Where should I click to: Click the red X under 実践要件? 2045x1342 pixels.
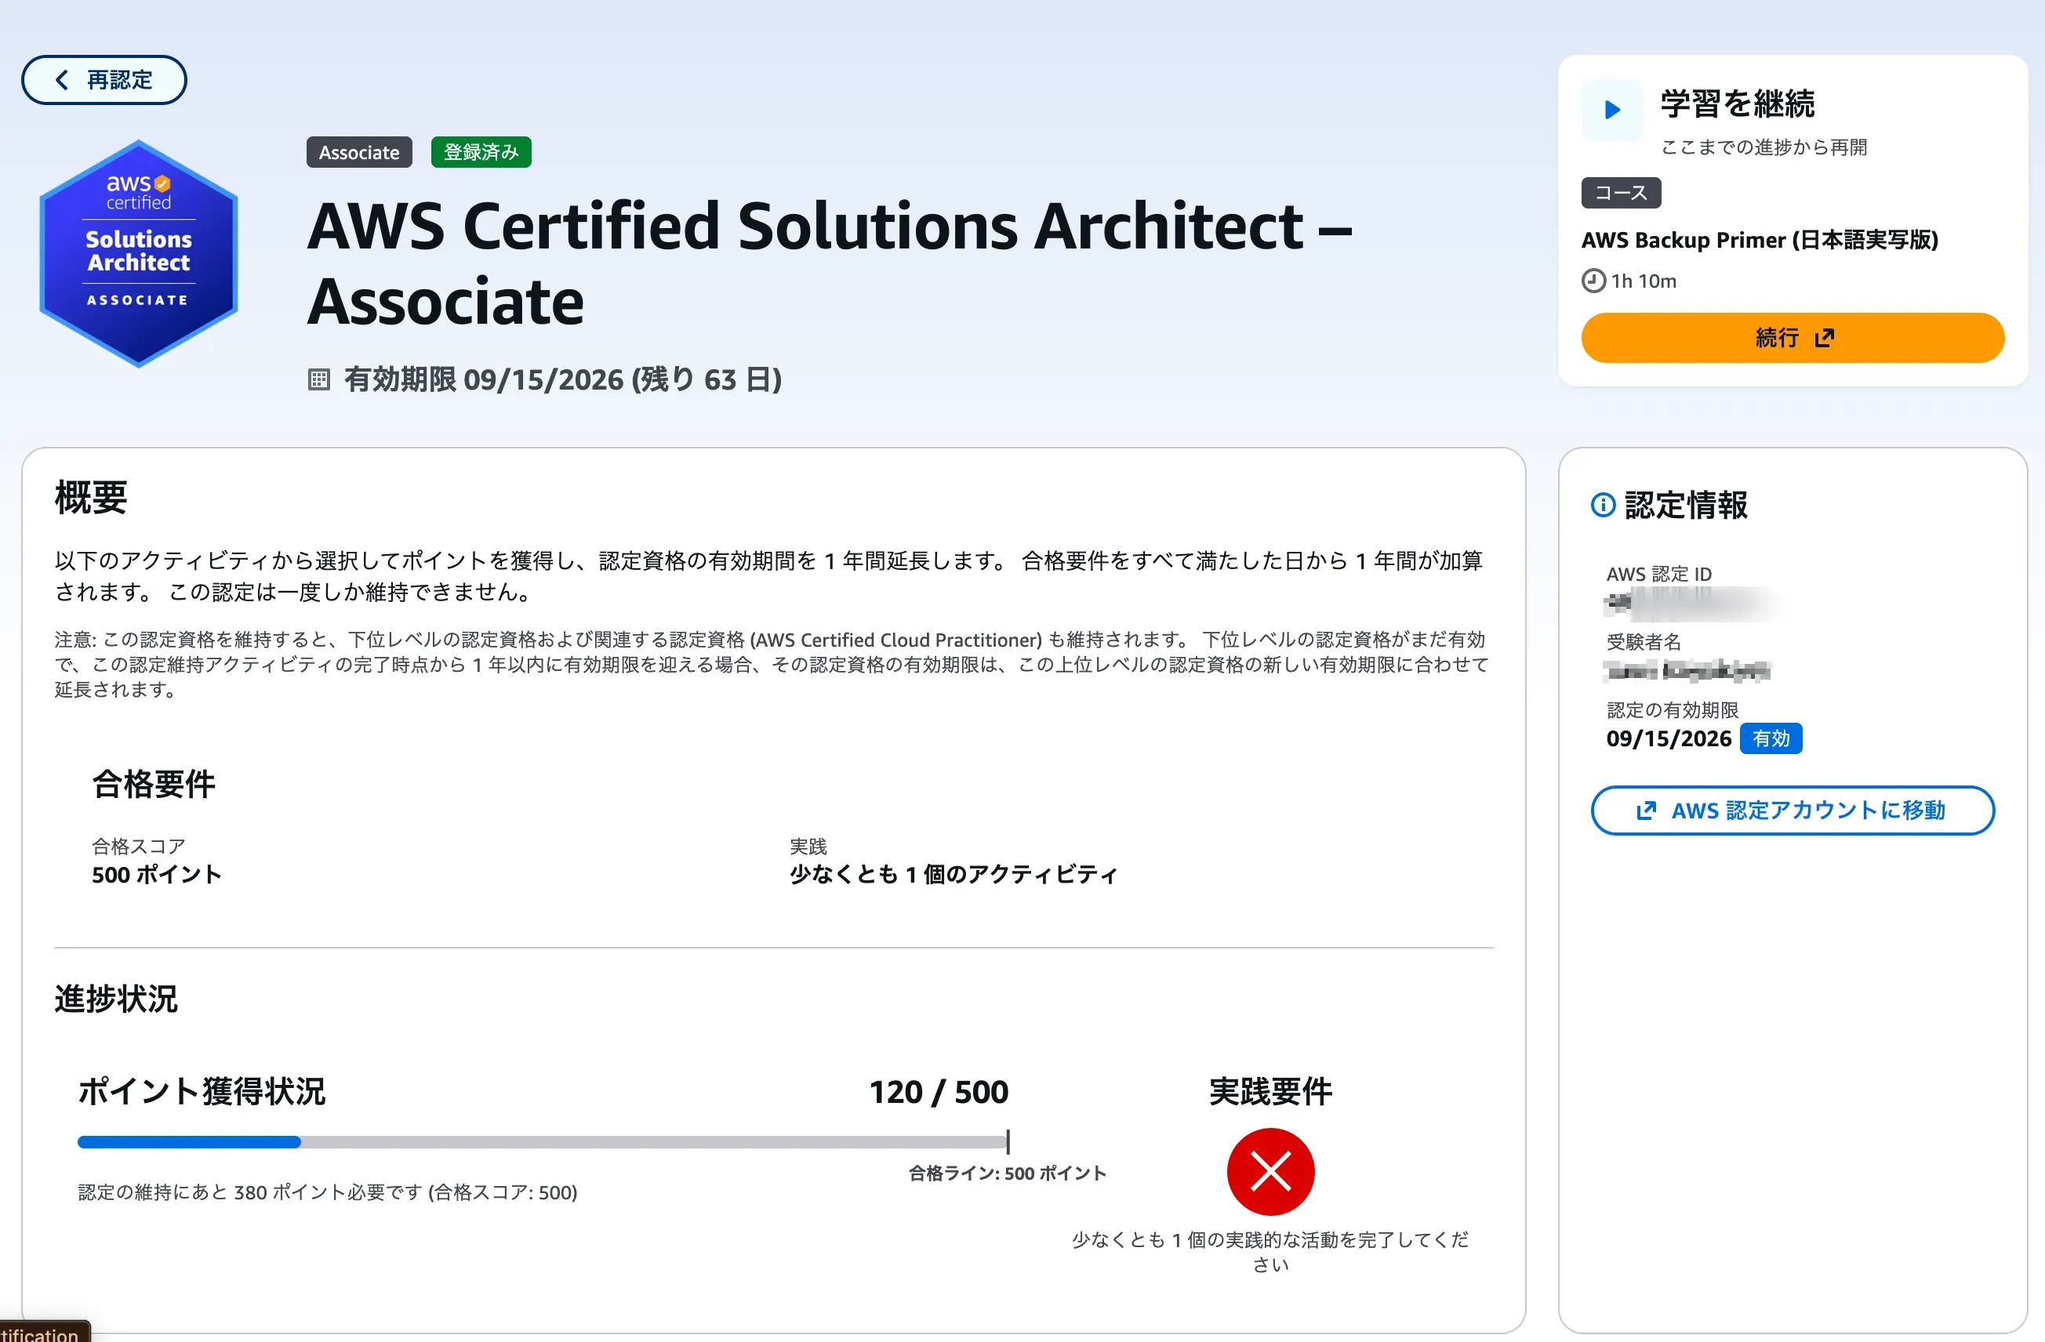click(1270, 1172)
